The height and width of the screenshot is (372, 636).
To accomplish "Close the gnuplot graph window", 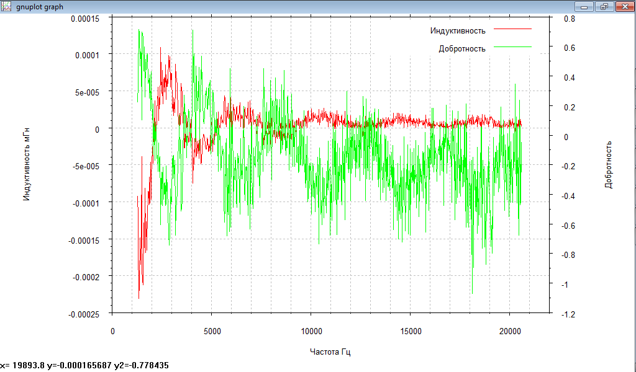I will pyautogui.click(x=625, y=6).
